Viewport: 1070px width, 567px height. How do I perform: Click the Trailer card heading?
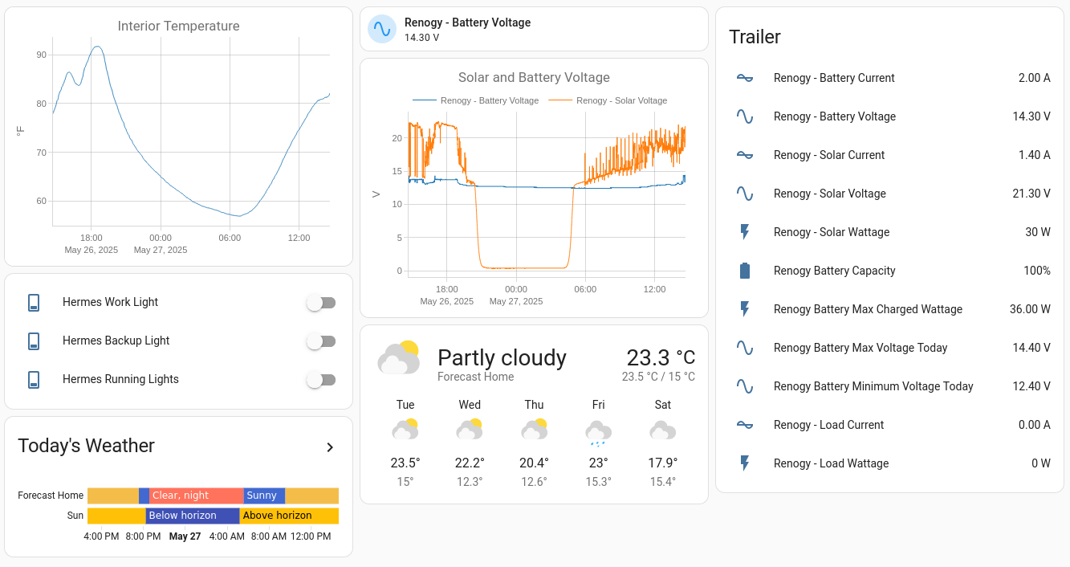755,36
